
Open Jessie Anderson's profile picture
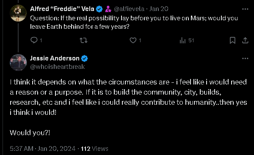click(x=18, y=63)
